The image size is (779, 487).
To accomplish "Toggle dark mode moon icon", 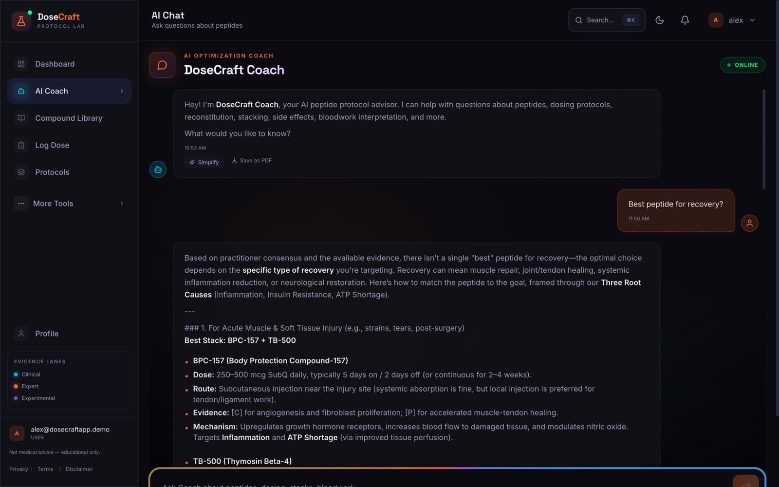I will tap(659, 20).
